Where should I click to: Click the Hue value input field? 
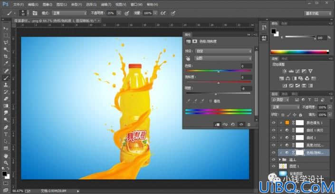[246, 66]
